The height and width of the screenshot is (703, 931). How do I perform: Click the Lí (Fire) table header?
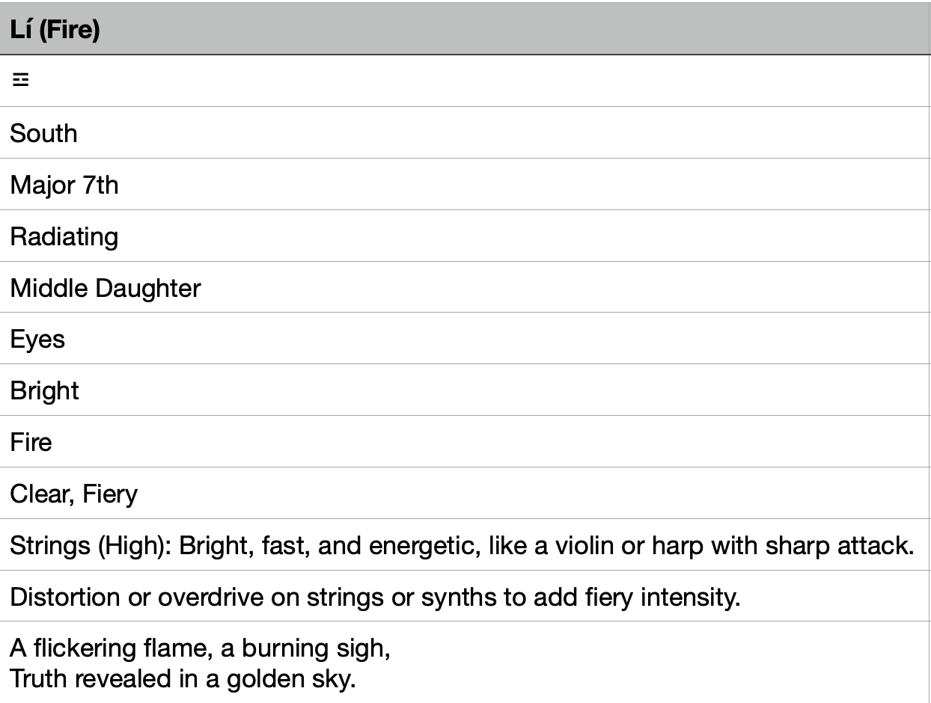point(55,30)
